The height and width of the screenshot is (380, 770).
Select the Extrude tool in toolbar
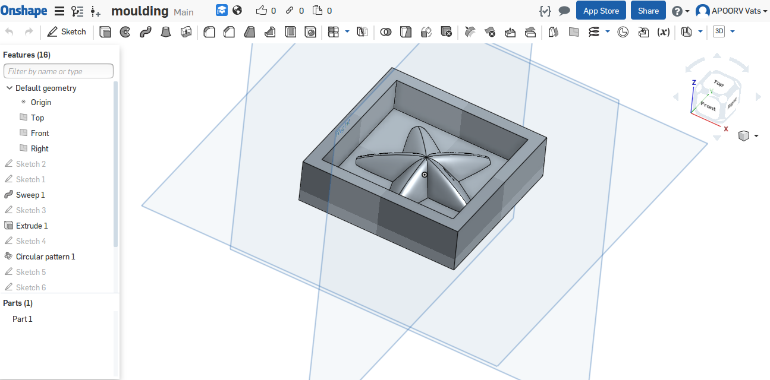click(105, 32)
